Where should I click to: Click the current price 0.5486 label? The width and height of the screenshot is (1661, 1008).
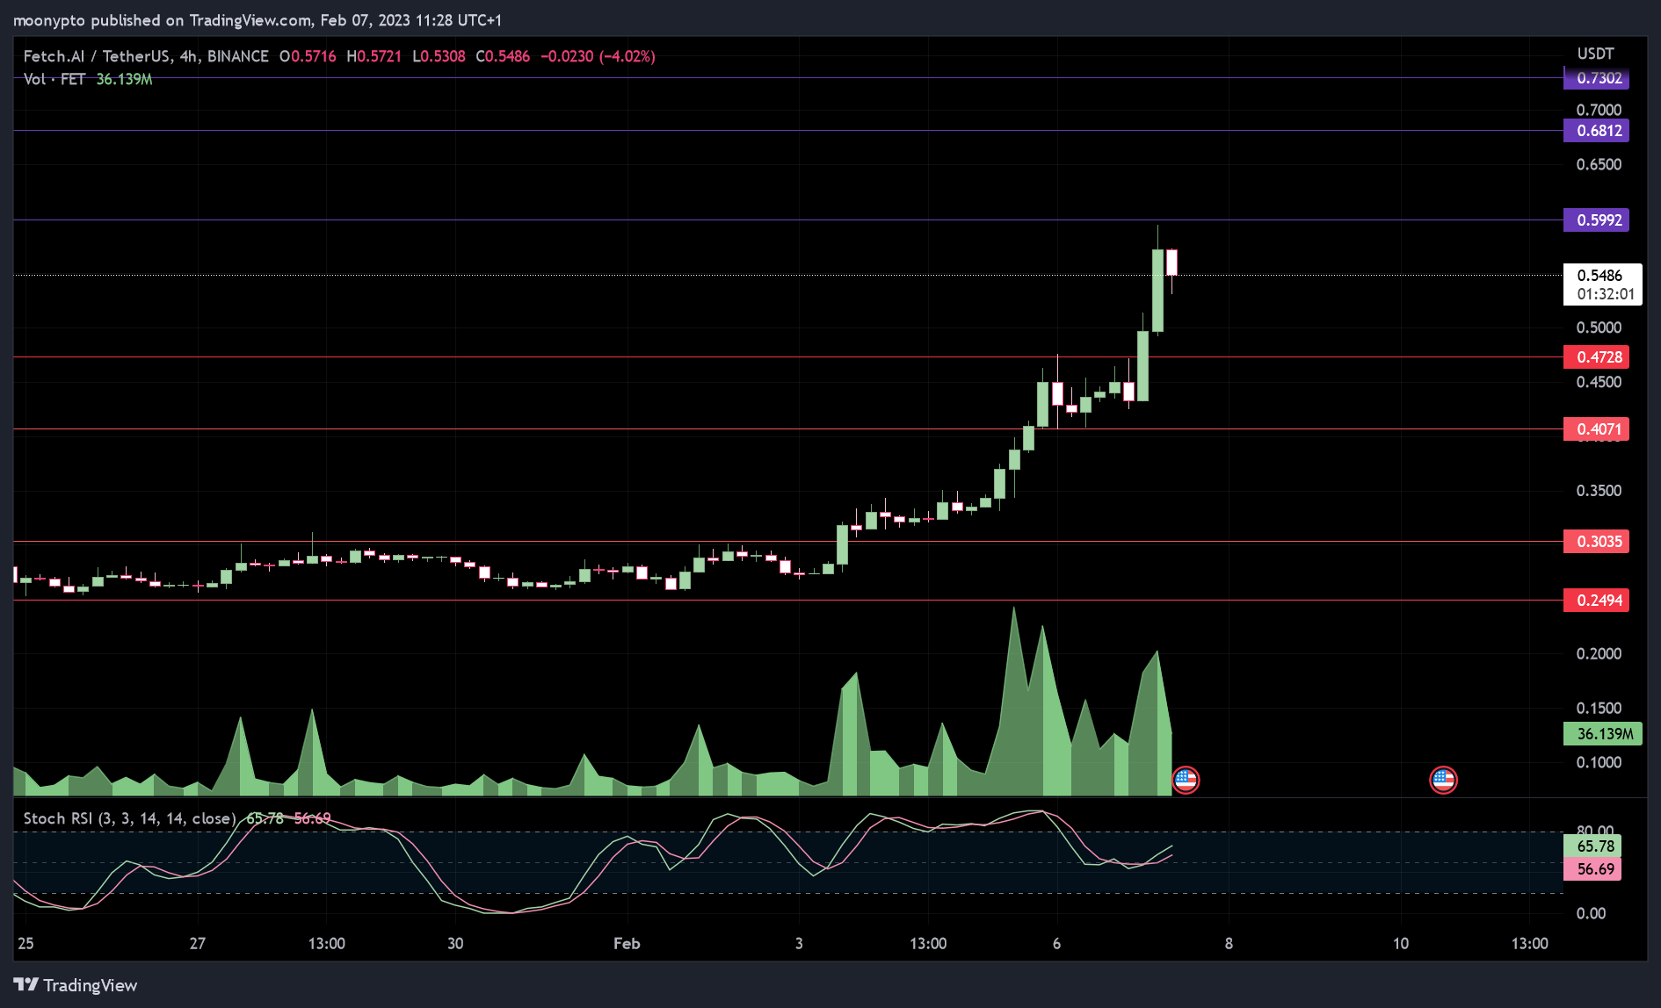click(x=1599, y=276)
